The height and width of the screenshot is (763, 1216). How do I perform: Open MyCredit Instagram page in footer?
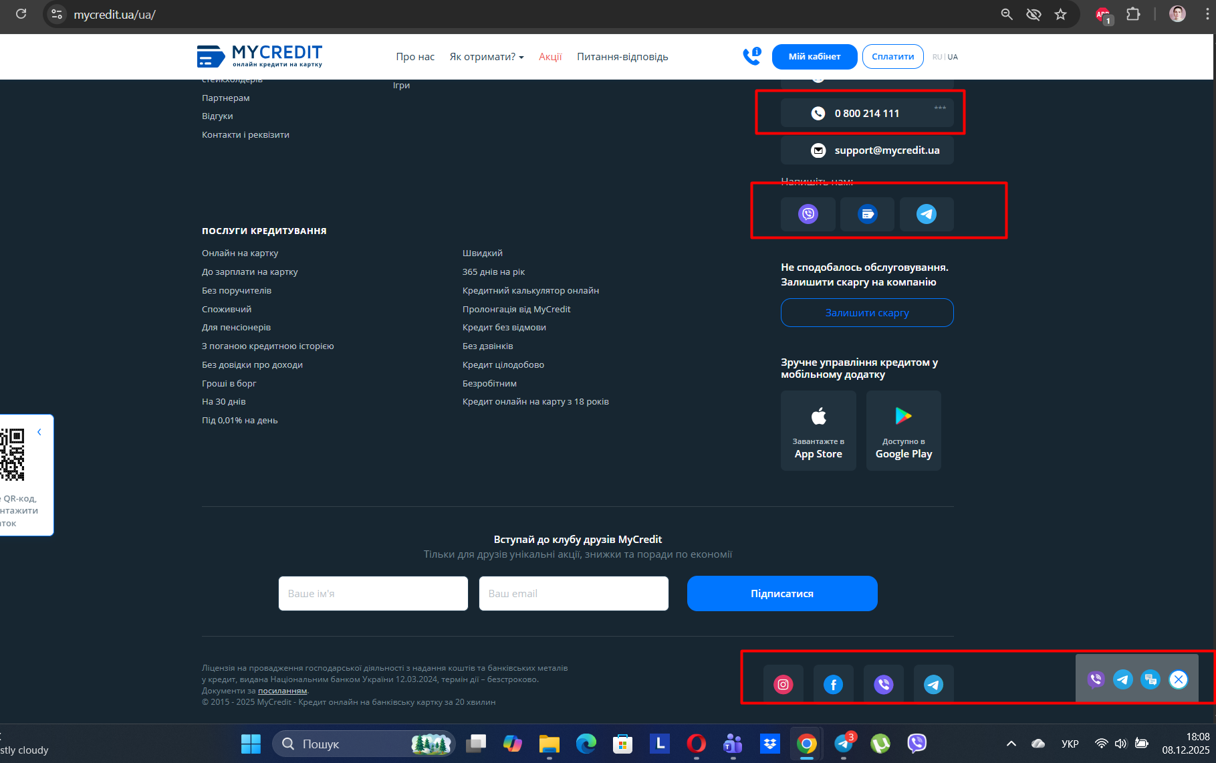point(783,684)
